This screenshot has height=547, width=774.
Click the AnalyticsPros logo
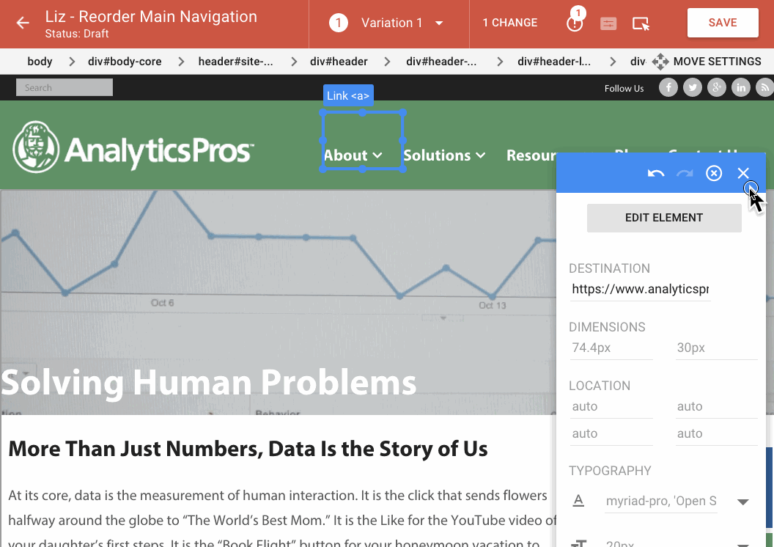[x=133, y=147]
